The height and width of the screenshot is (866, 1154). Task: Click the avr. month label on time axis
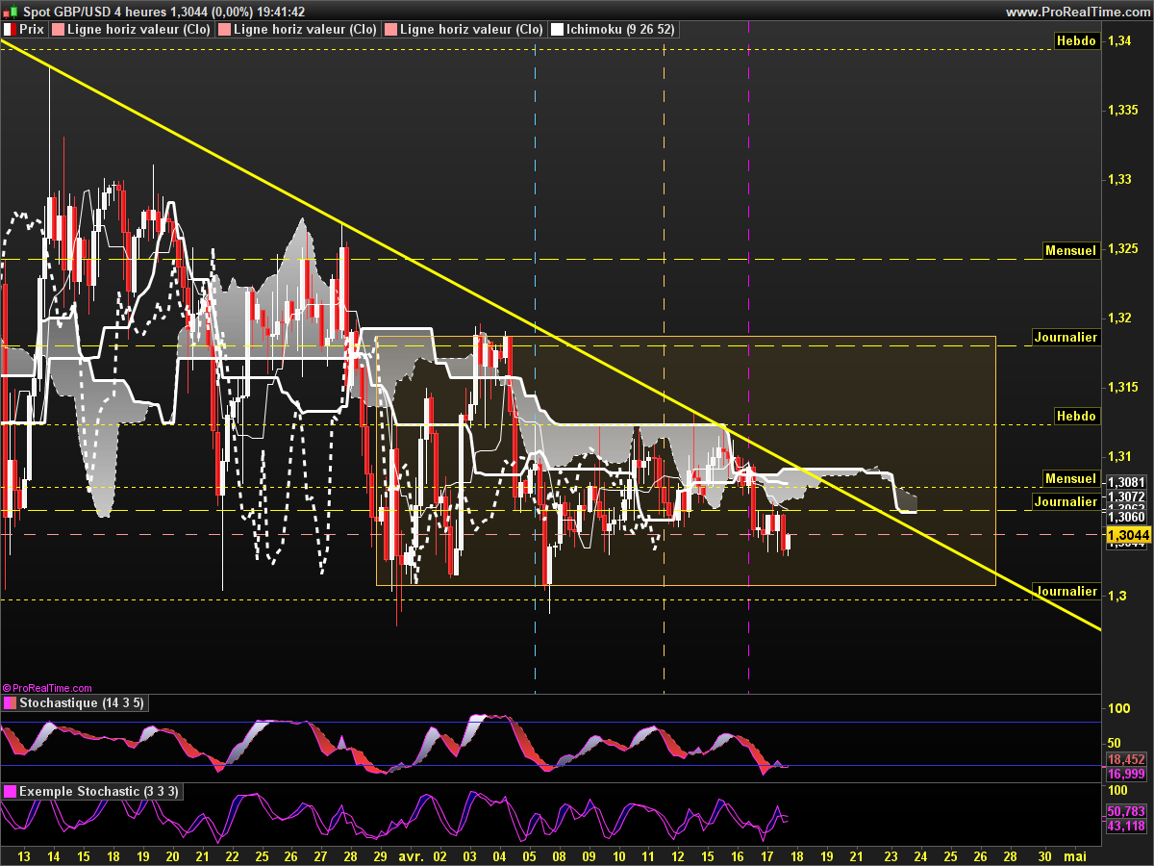(x=411, y=855)
